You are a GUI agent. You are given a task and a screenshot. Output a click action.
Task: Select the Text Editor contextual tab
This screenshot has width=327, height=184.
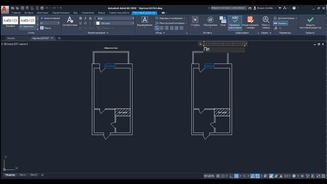coord(144,13)
